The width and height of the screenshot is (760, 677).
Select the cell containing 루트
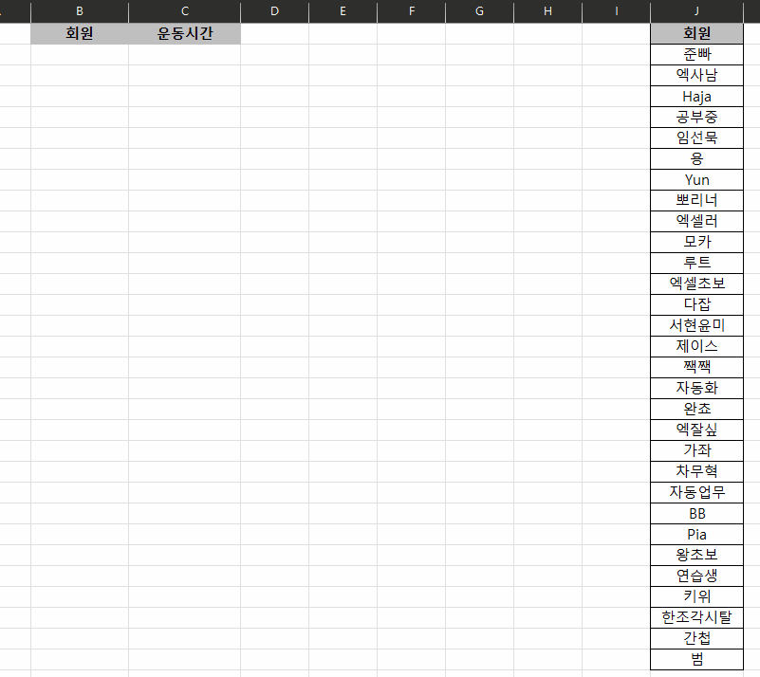coord(697,263)
